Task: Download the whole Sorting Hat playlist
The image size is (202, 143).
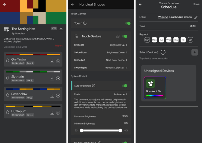Action: coord(61,28)
